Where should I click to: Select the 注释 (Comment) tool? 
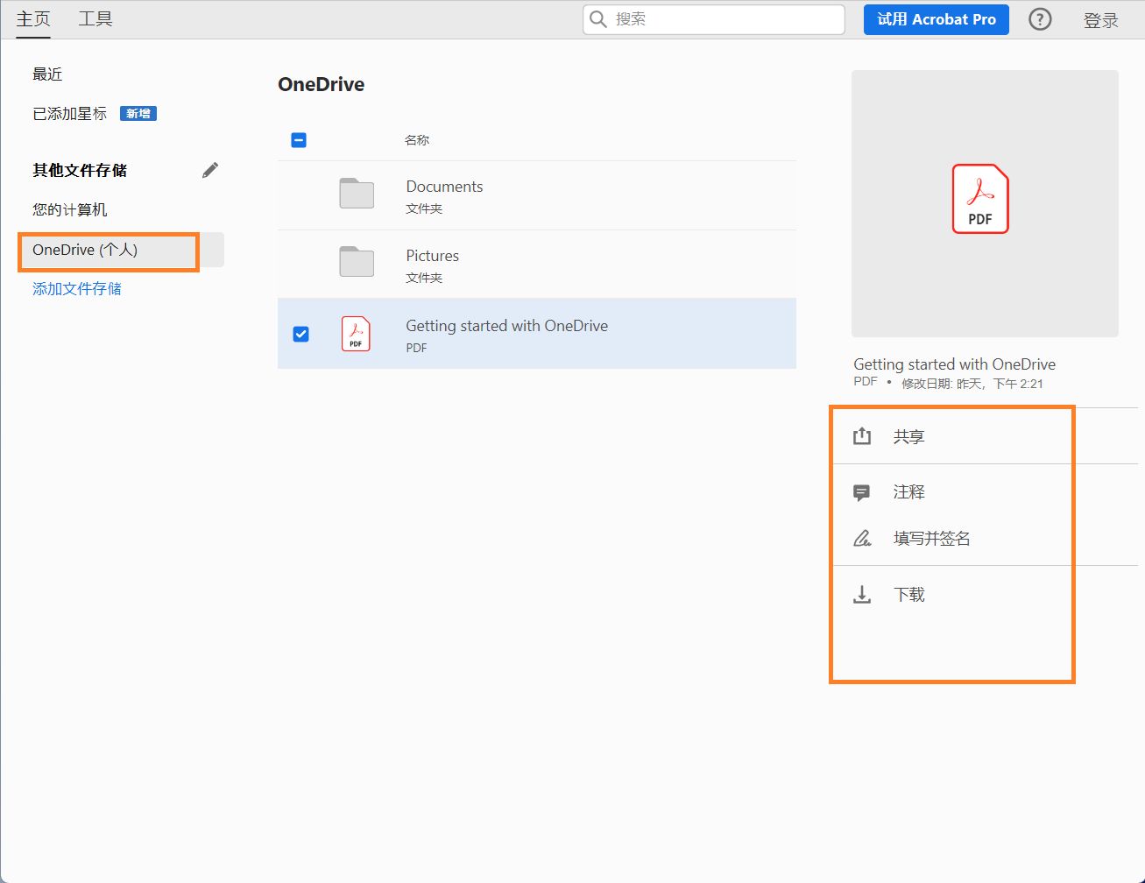coord(907,491)
